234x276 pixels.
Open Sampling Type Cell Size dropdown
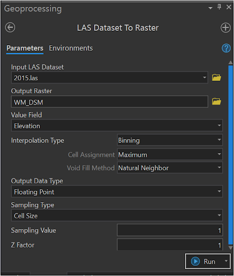coord(117,215)
